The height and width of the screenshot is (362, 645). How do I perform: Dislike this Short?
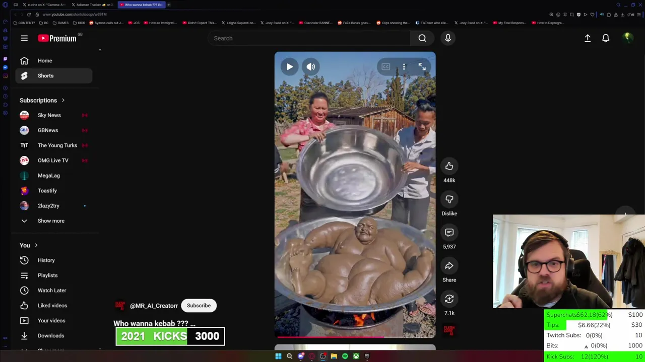coord(449,200)
